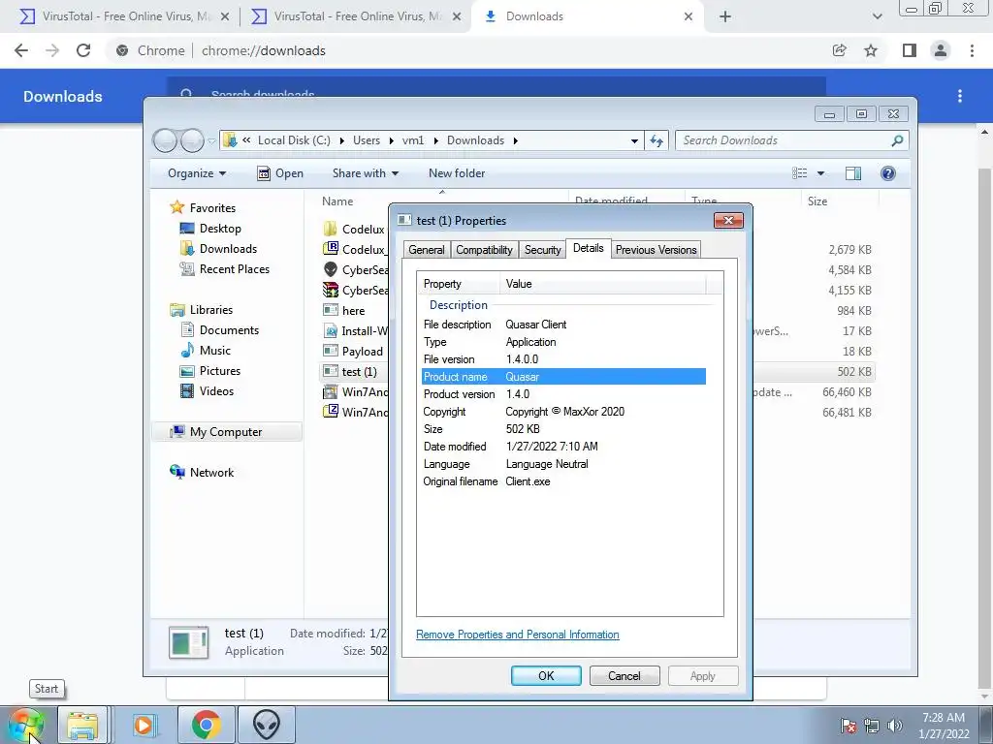Select My Computer in navigation pane
Viewport: 993px width, 744px height.
(225, 431)
